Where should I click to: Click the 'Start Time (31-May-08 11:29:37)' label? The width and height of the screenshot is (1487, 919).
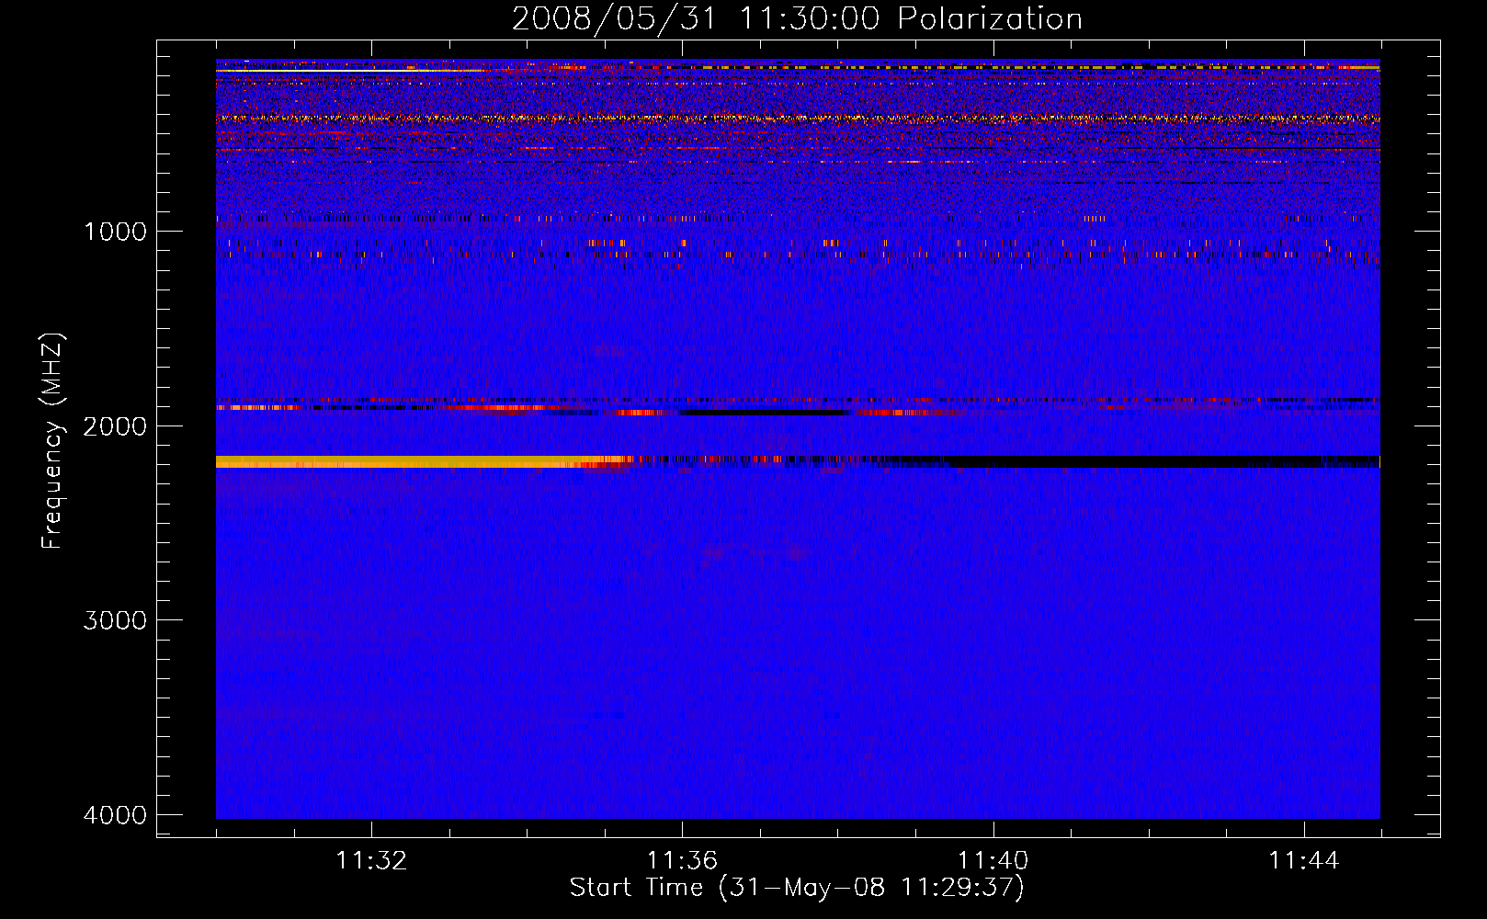[x=797, y=888]
